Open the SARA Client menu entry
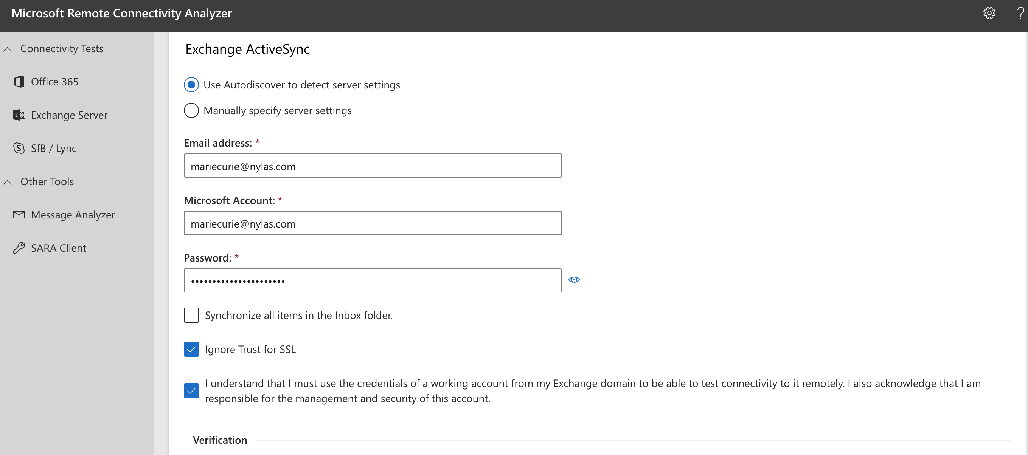 coord(59,248)
